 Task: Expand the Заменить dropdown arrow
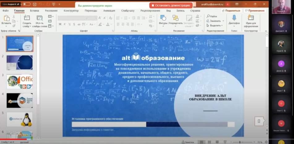[223, 21]
